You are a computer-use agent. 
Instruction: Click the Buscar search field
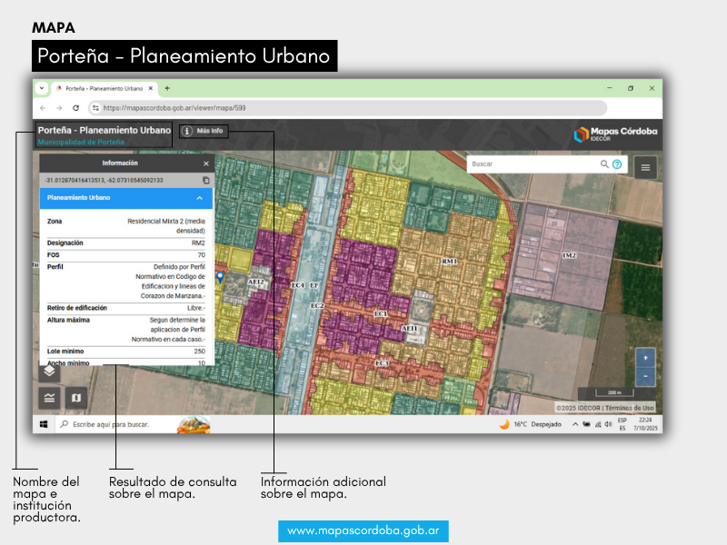pos(533,164)
